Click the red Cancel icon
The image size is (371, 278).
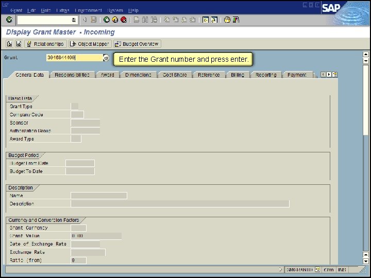pos(124,20)
